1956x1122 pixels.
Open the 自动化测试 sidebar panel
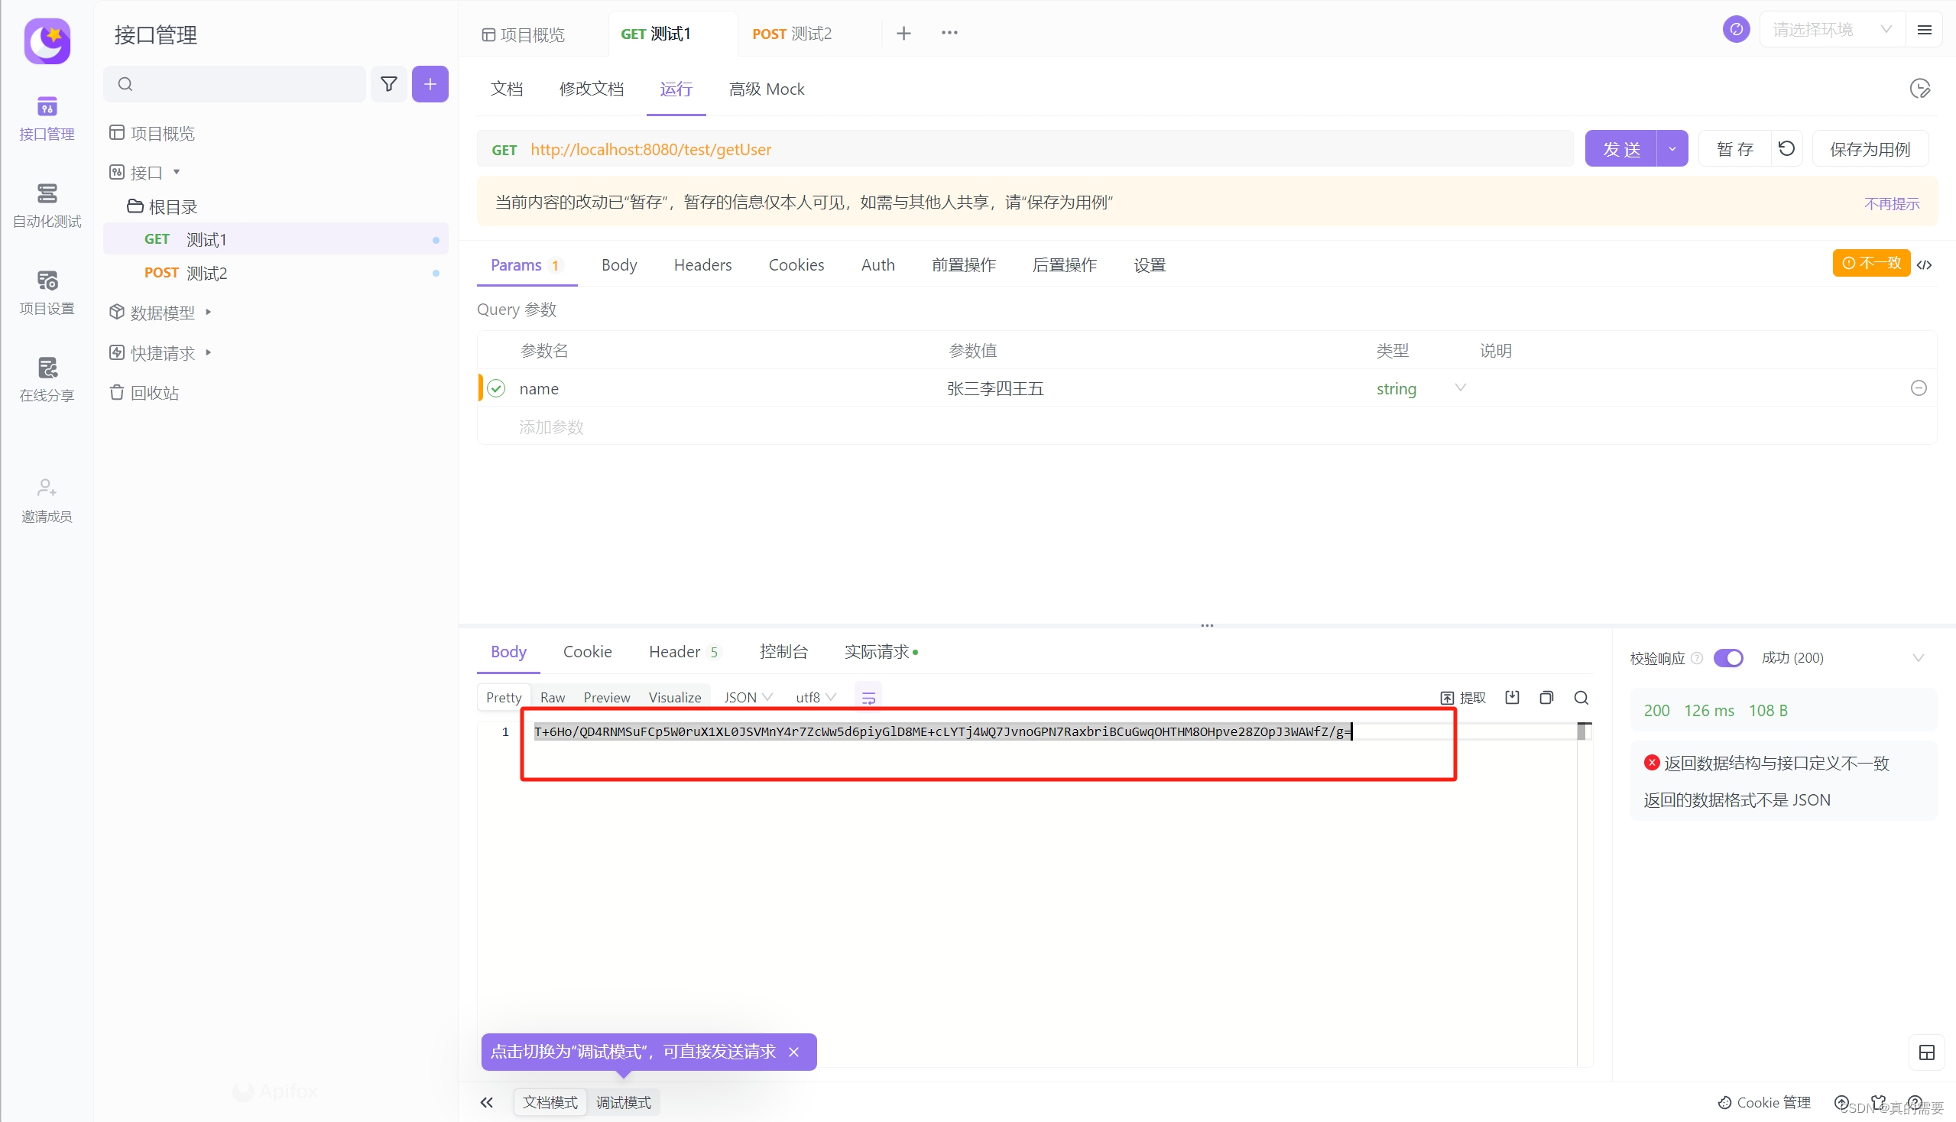(46, 204)
